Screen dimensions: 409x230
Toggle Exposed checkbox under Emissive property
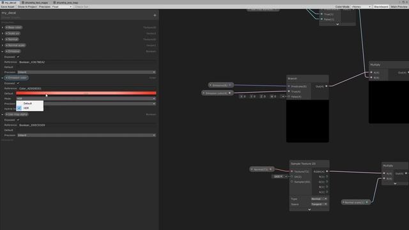[18, 57]
